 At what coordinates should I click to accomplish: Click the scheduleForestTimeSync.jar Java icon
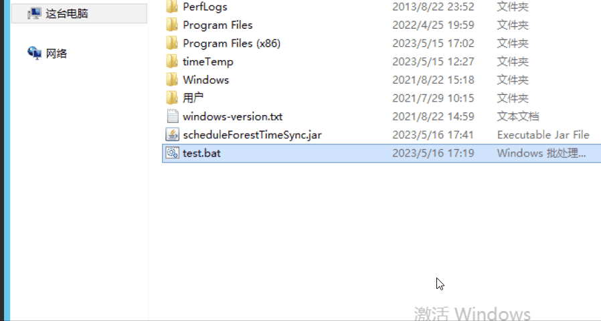click(x=173, y=135)
